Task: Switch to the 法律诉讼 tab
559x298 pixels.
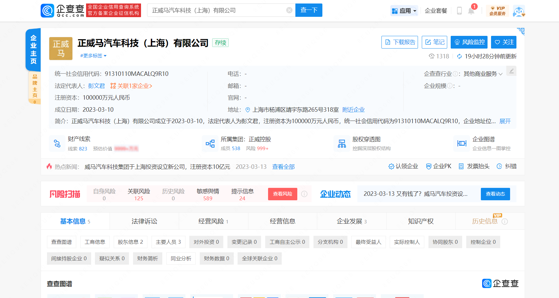Action: pos(144,221)
